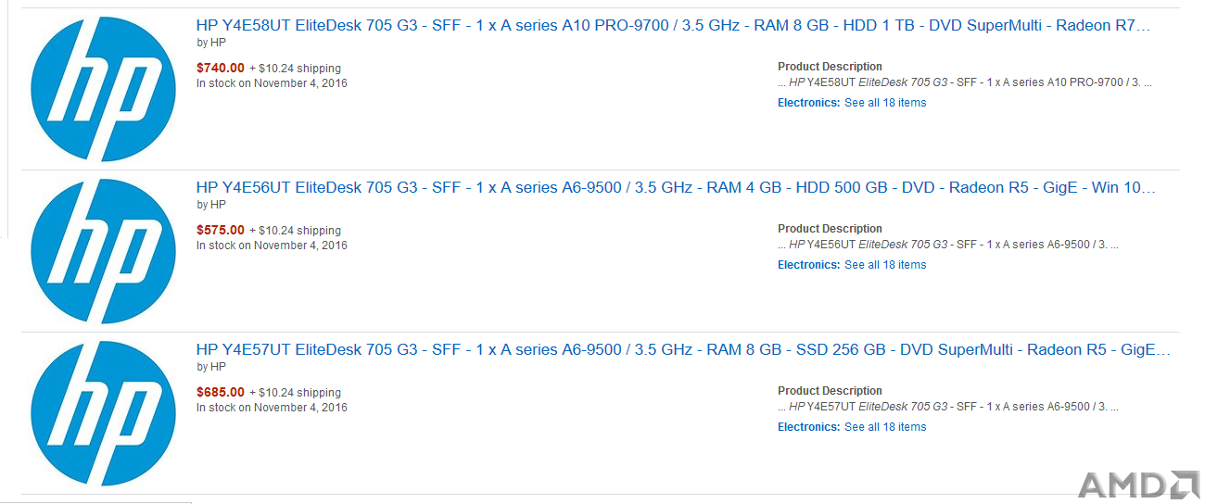This screenshot has height=504, width=1205.
Task: Click 'by HP' under the Y4E57UT title
Action: point(211,367)
